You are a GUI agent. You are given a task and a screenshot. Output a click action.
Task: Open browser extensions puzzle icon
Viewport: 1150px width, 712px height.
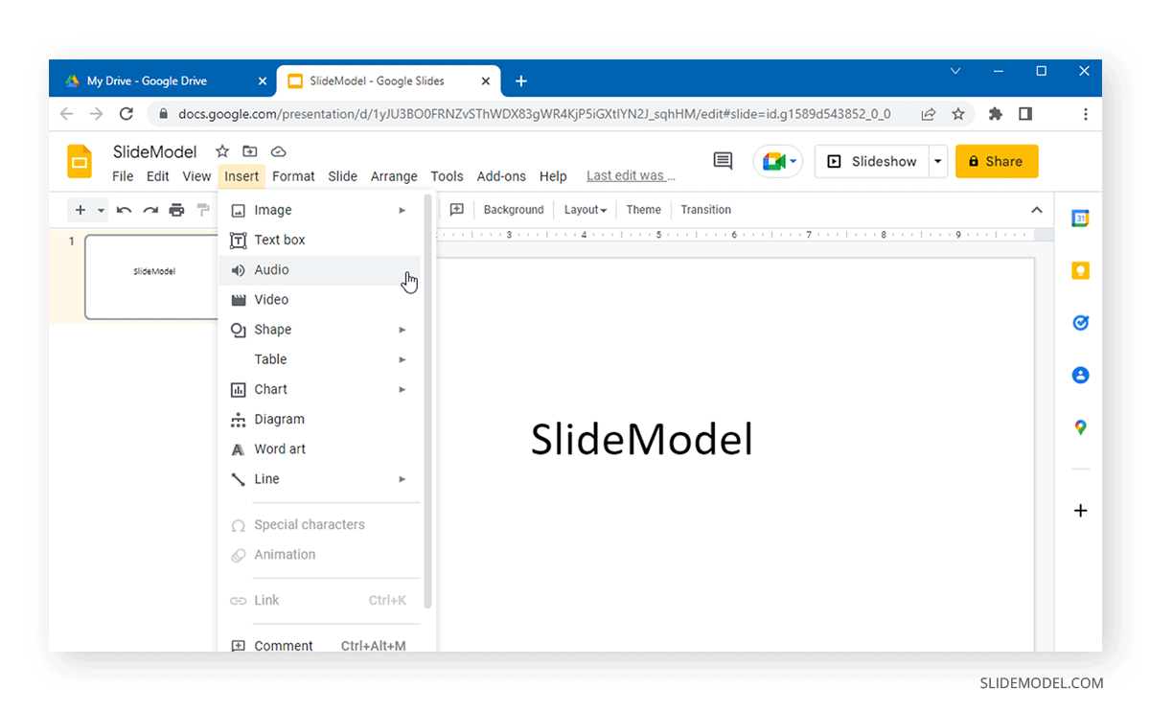point(995,114)
